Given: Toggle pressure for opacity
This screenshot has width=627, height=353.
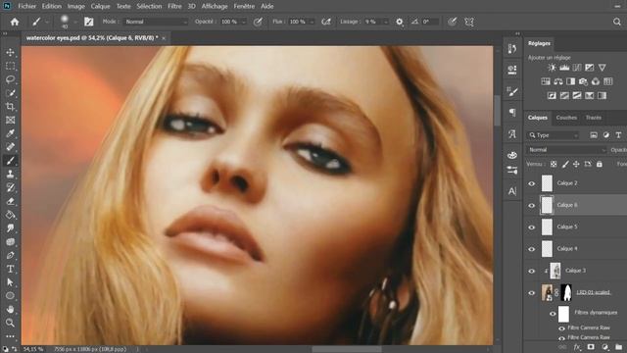Looking at the screenshot, I should coord(258,22).
